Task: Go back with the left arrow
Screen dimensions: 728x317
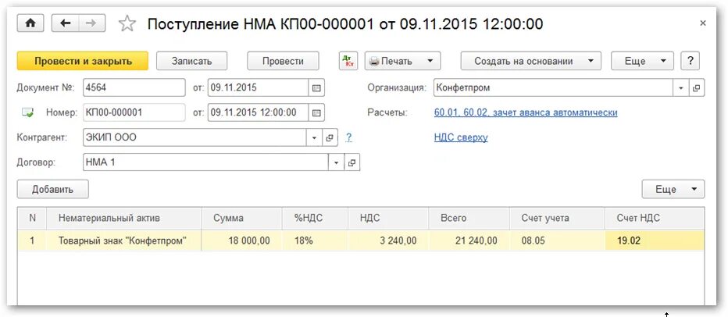Action: (66, 23)
